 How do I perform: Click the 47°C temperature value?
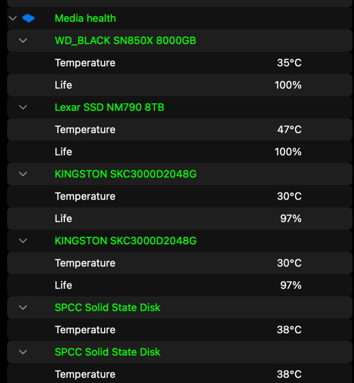click(x=289, y=130)
